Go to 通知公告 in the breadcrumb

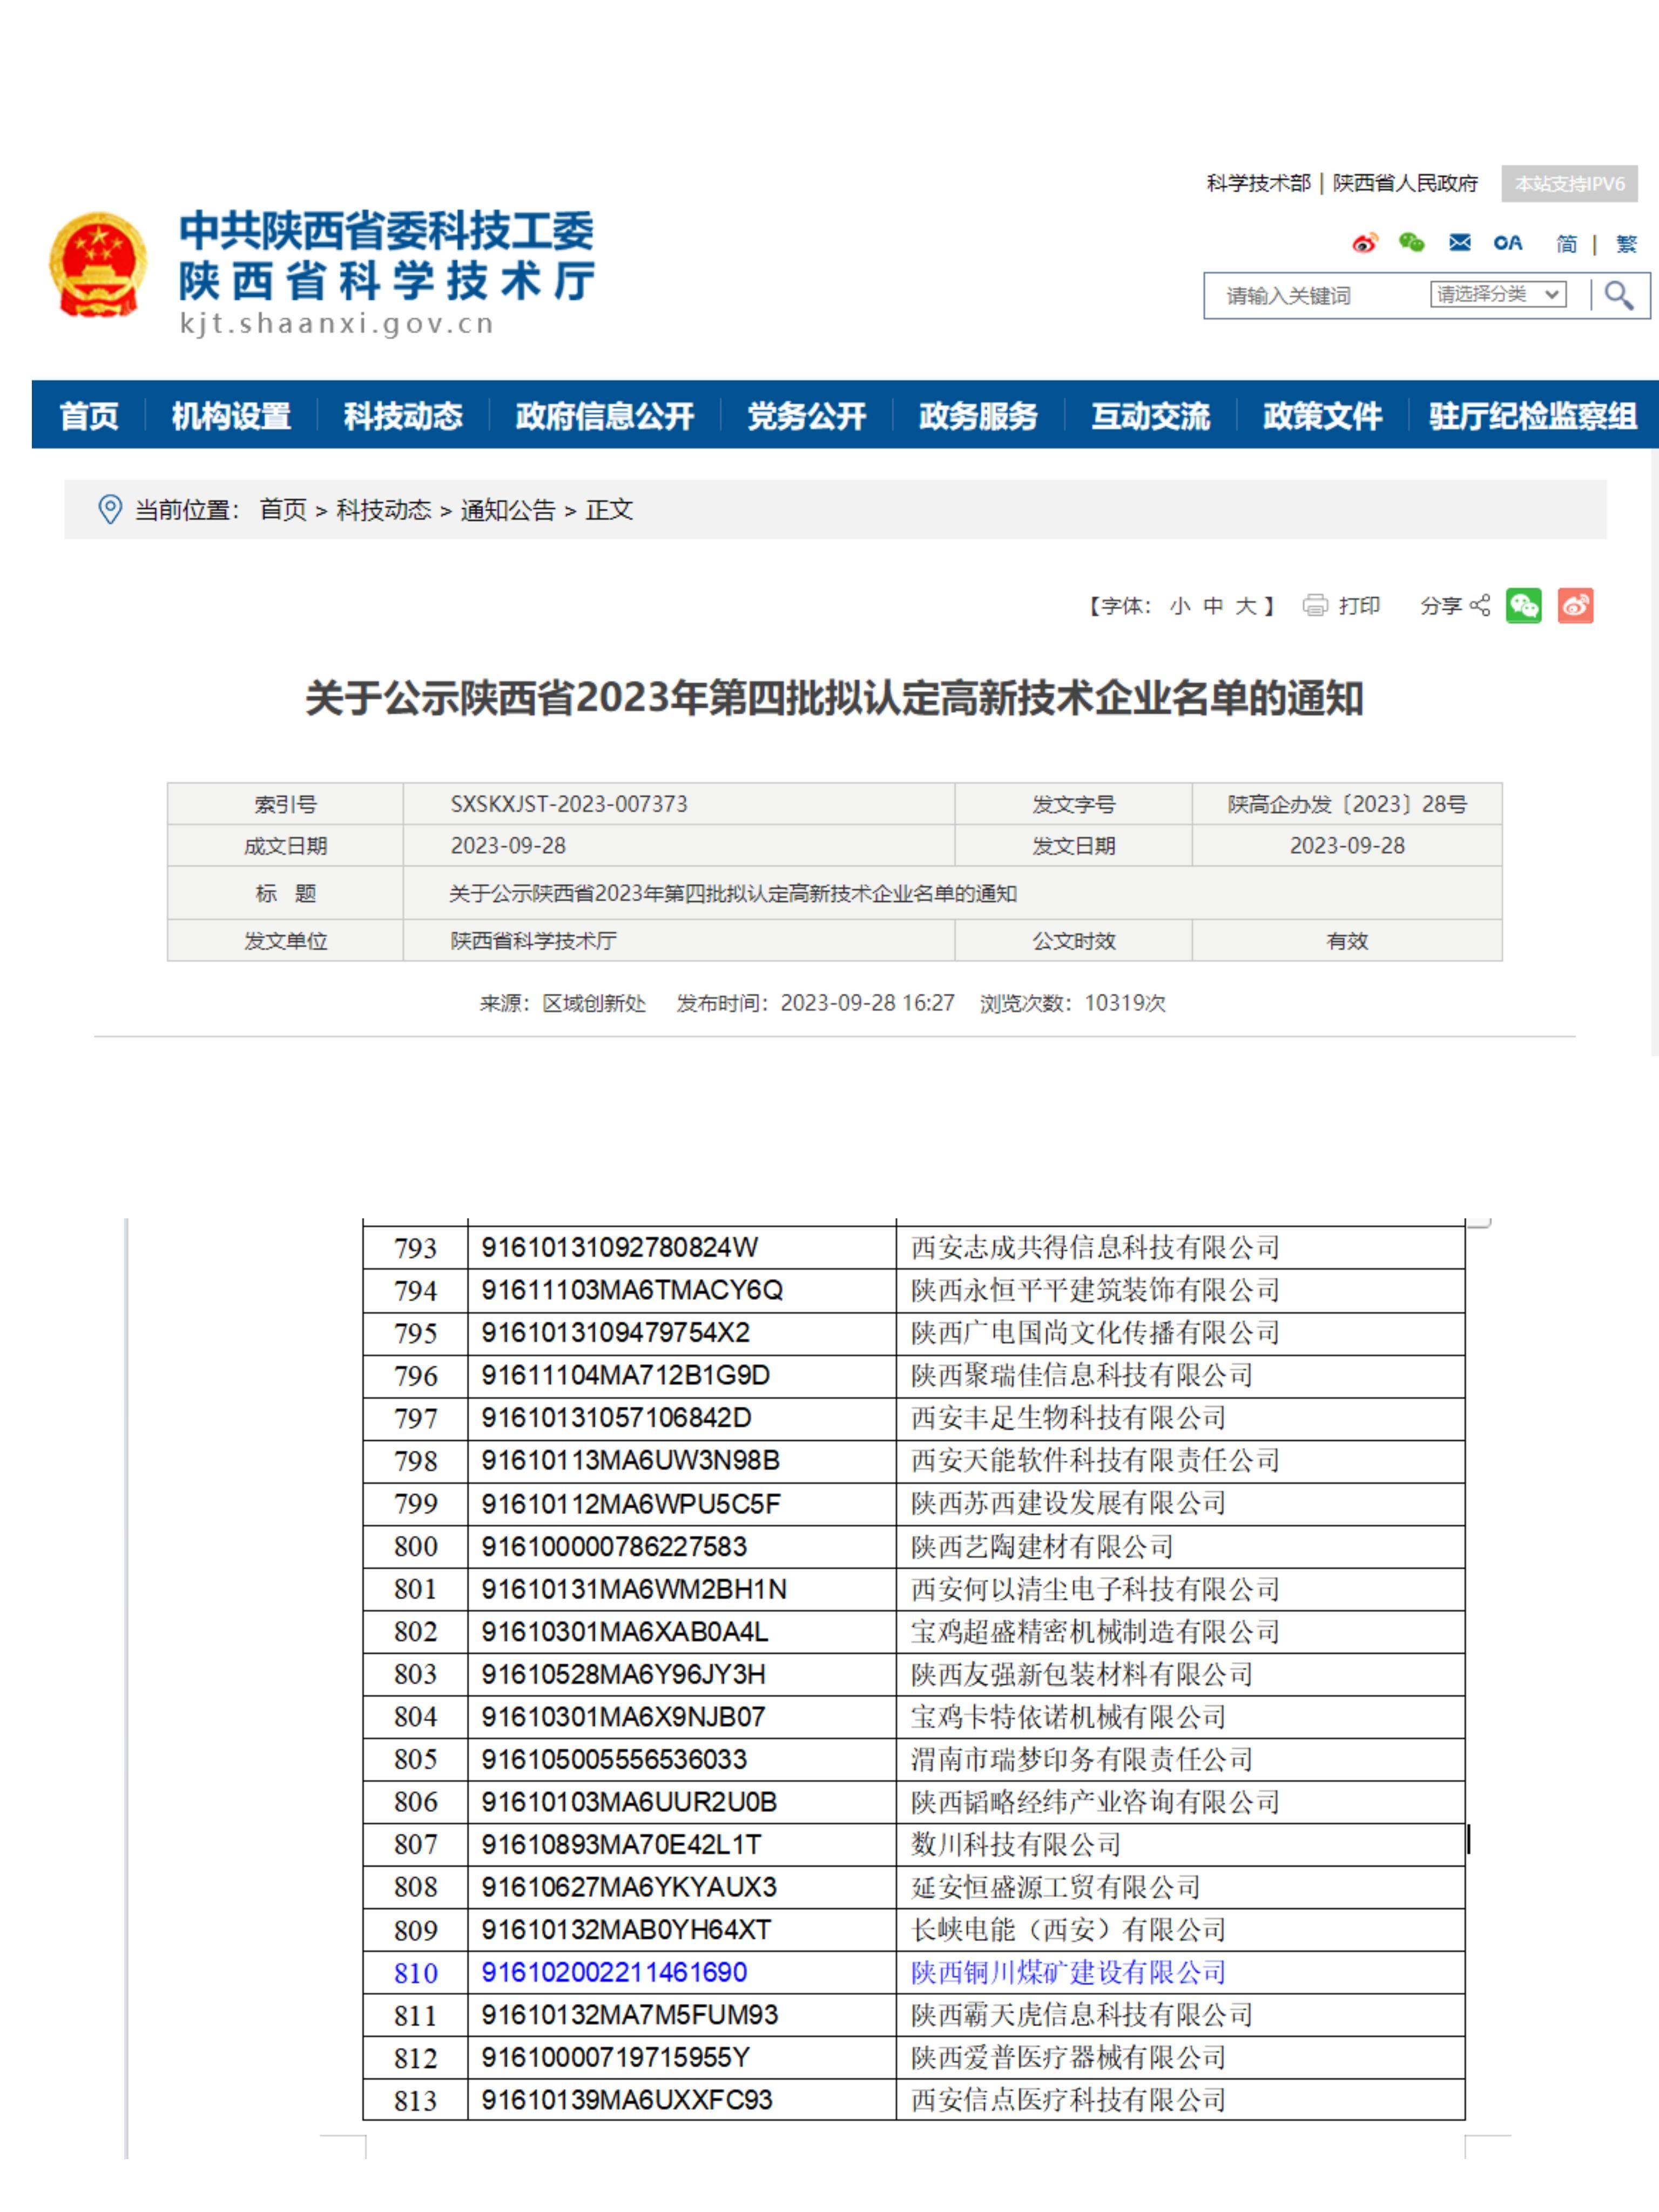(x=507, y=510)
